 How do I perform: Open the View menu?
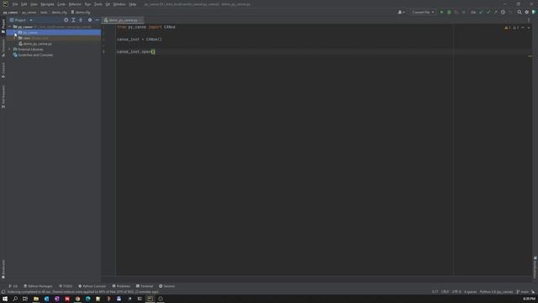[x=34, y=4]
